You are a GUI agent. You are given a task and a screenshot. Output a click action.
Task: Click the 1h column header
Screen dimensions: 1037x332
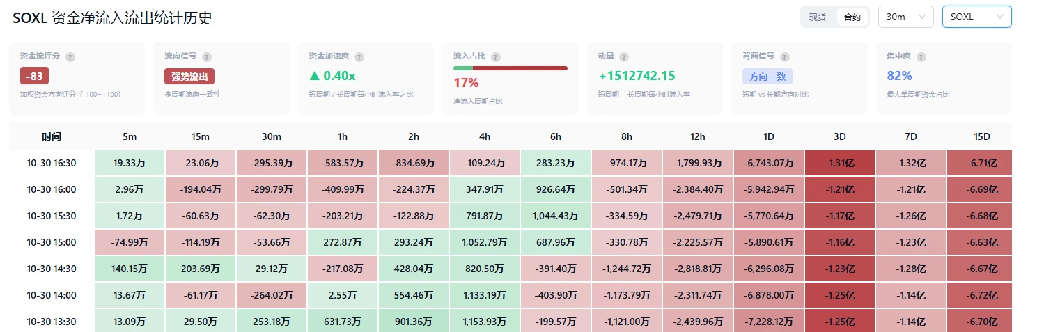pyautogui.click(x=343, y=136)
